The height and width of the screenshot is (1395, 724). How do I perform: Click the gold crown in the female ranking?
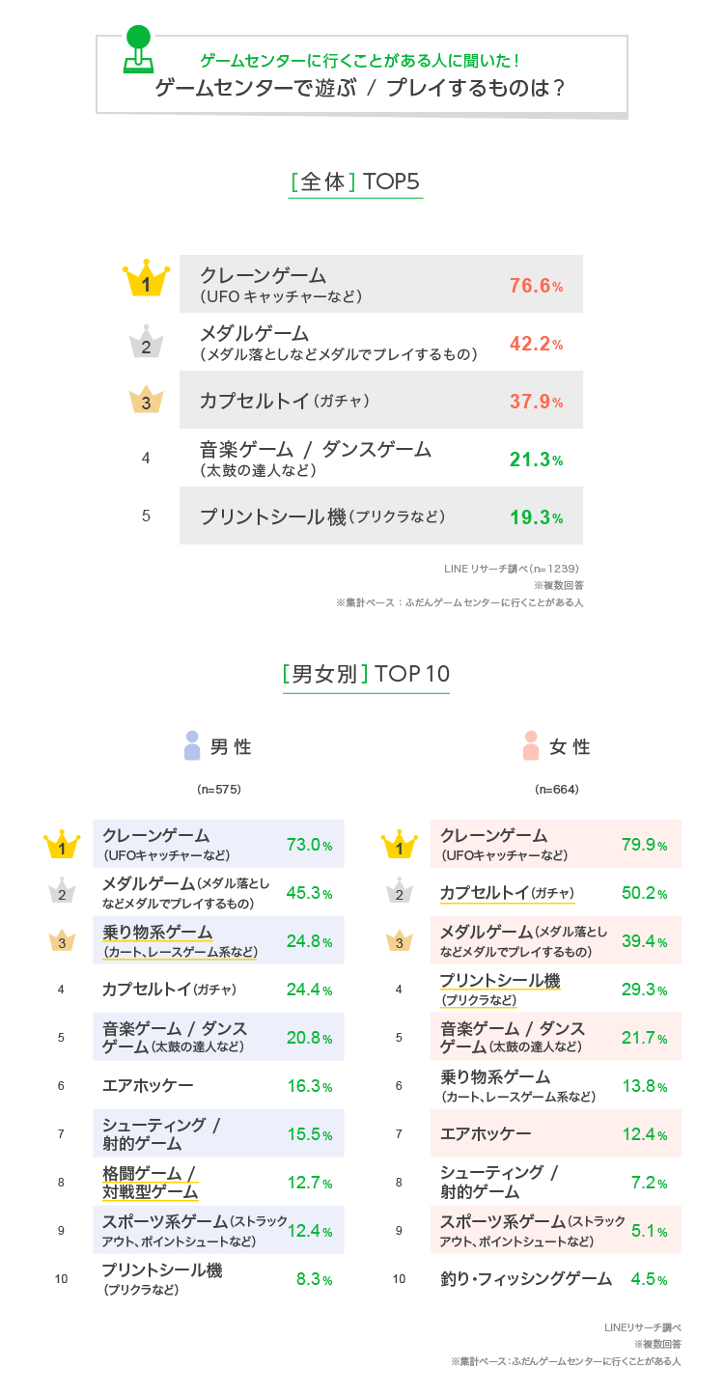coord(400,845)
